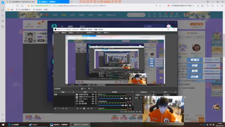Pop out the 混音器 dock panel icon
The height and width of the screenshot is (127, 225).
click(132, 92)
